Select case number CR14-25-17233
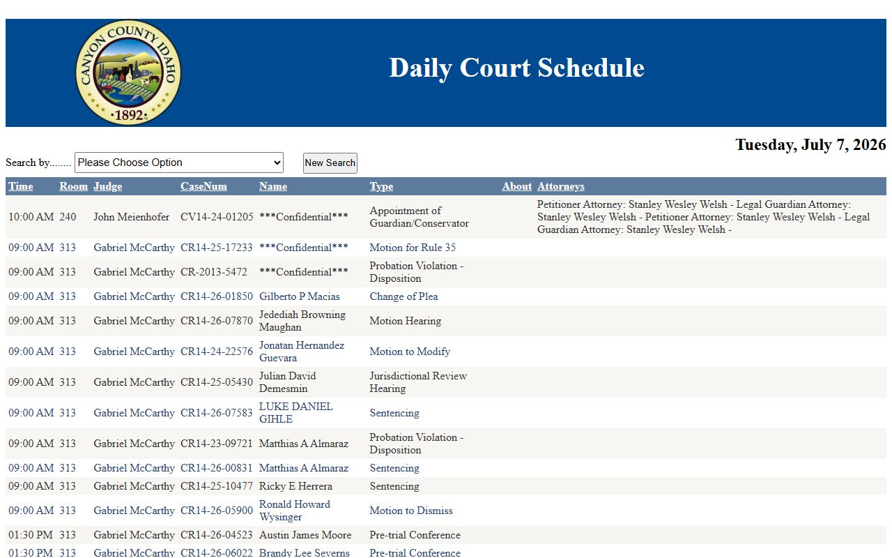This screenshot has width=892, height=558. 217,248
